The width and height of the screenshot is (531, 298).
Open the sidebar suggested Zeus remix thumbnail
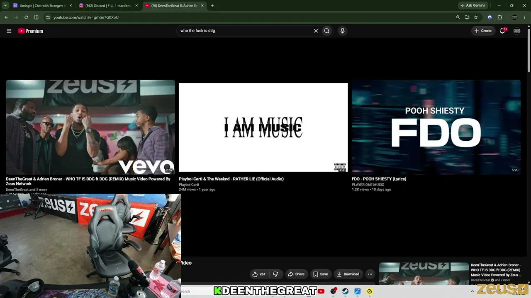pyautogui.click(x=424, y=274)
